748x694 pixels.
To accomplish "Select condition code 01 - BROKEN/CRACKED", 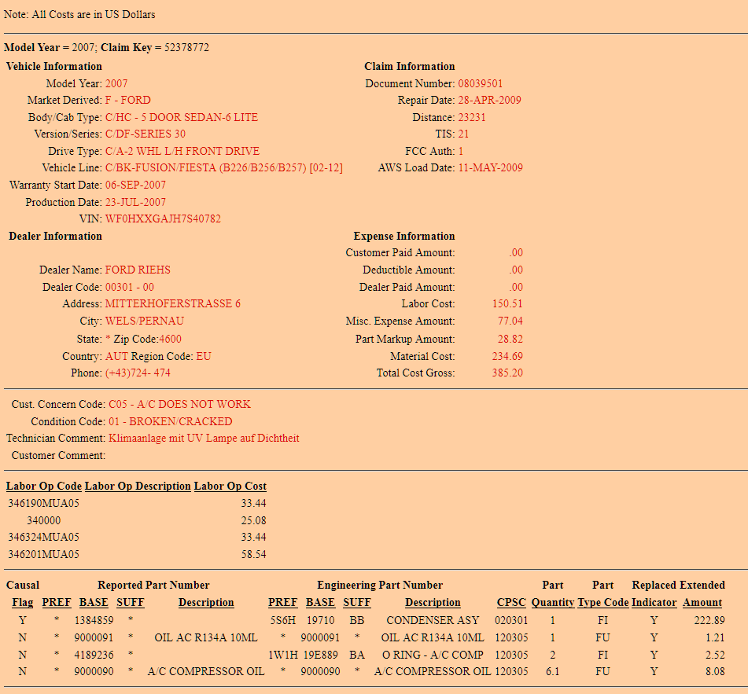I will click(170, 421).
